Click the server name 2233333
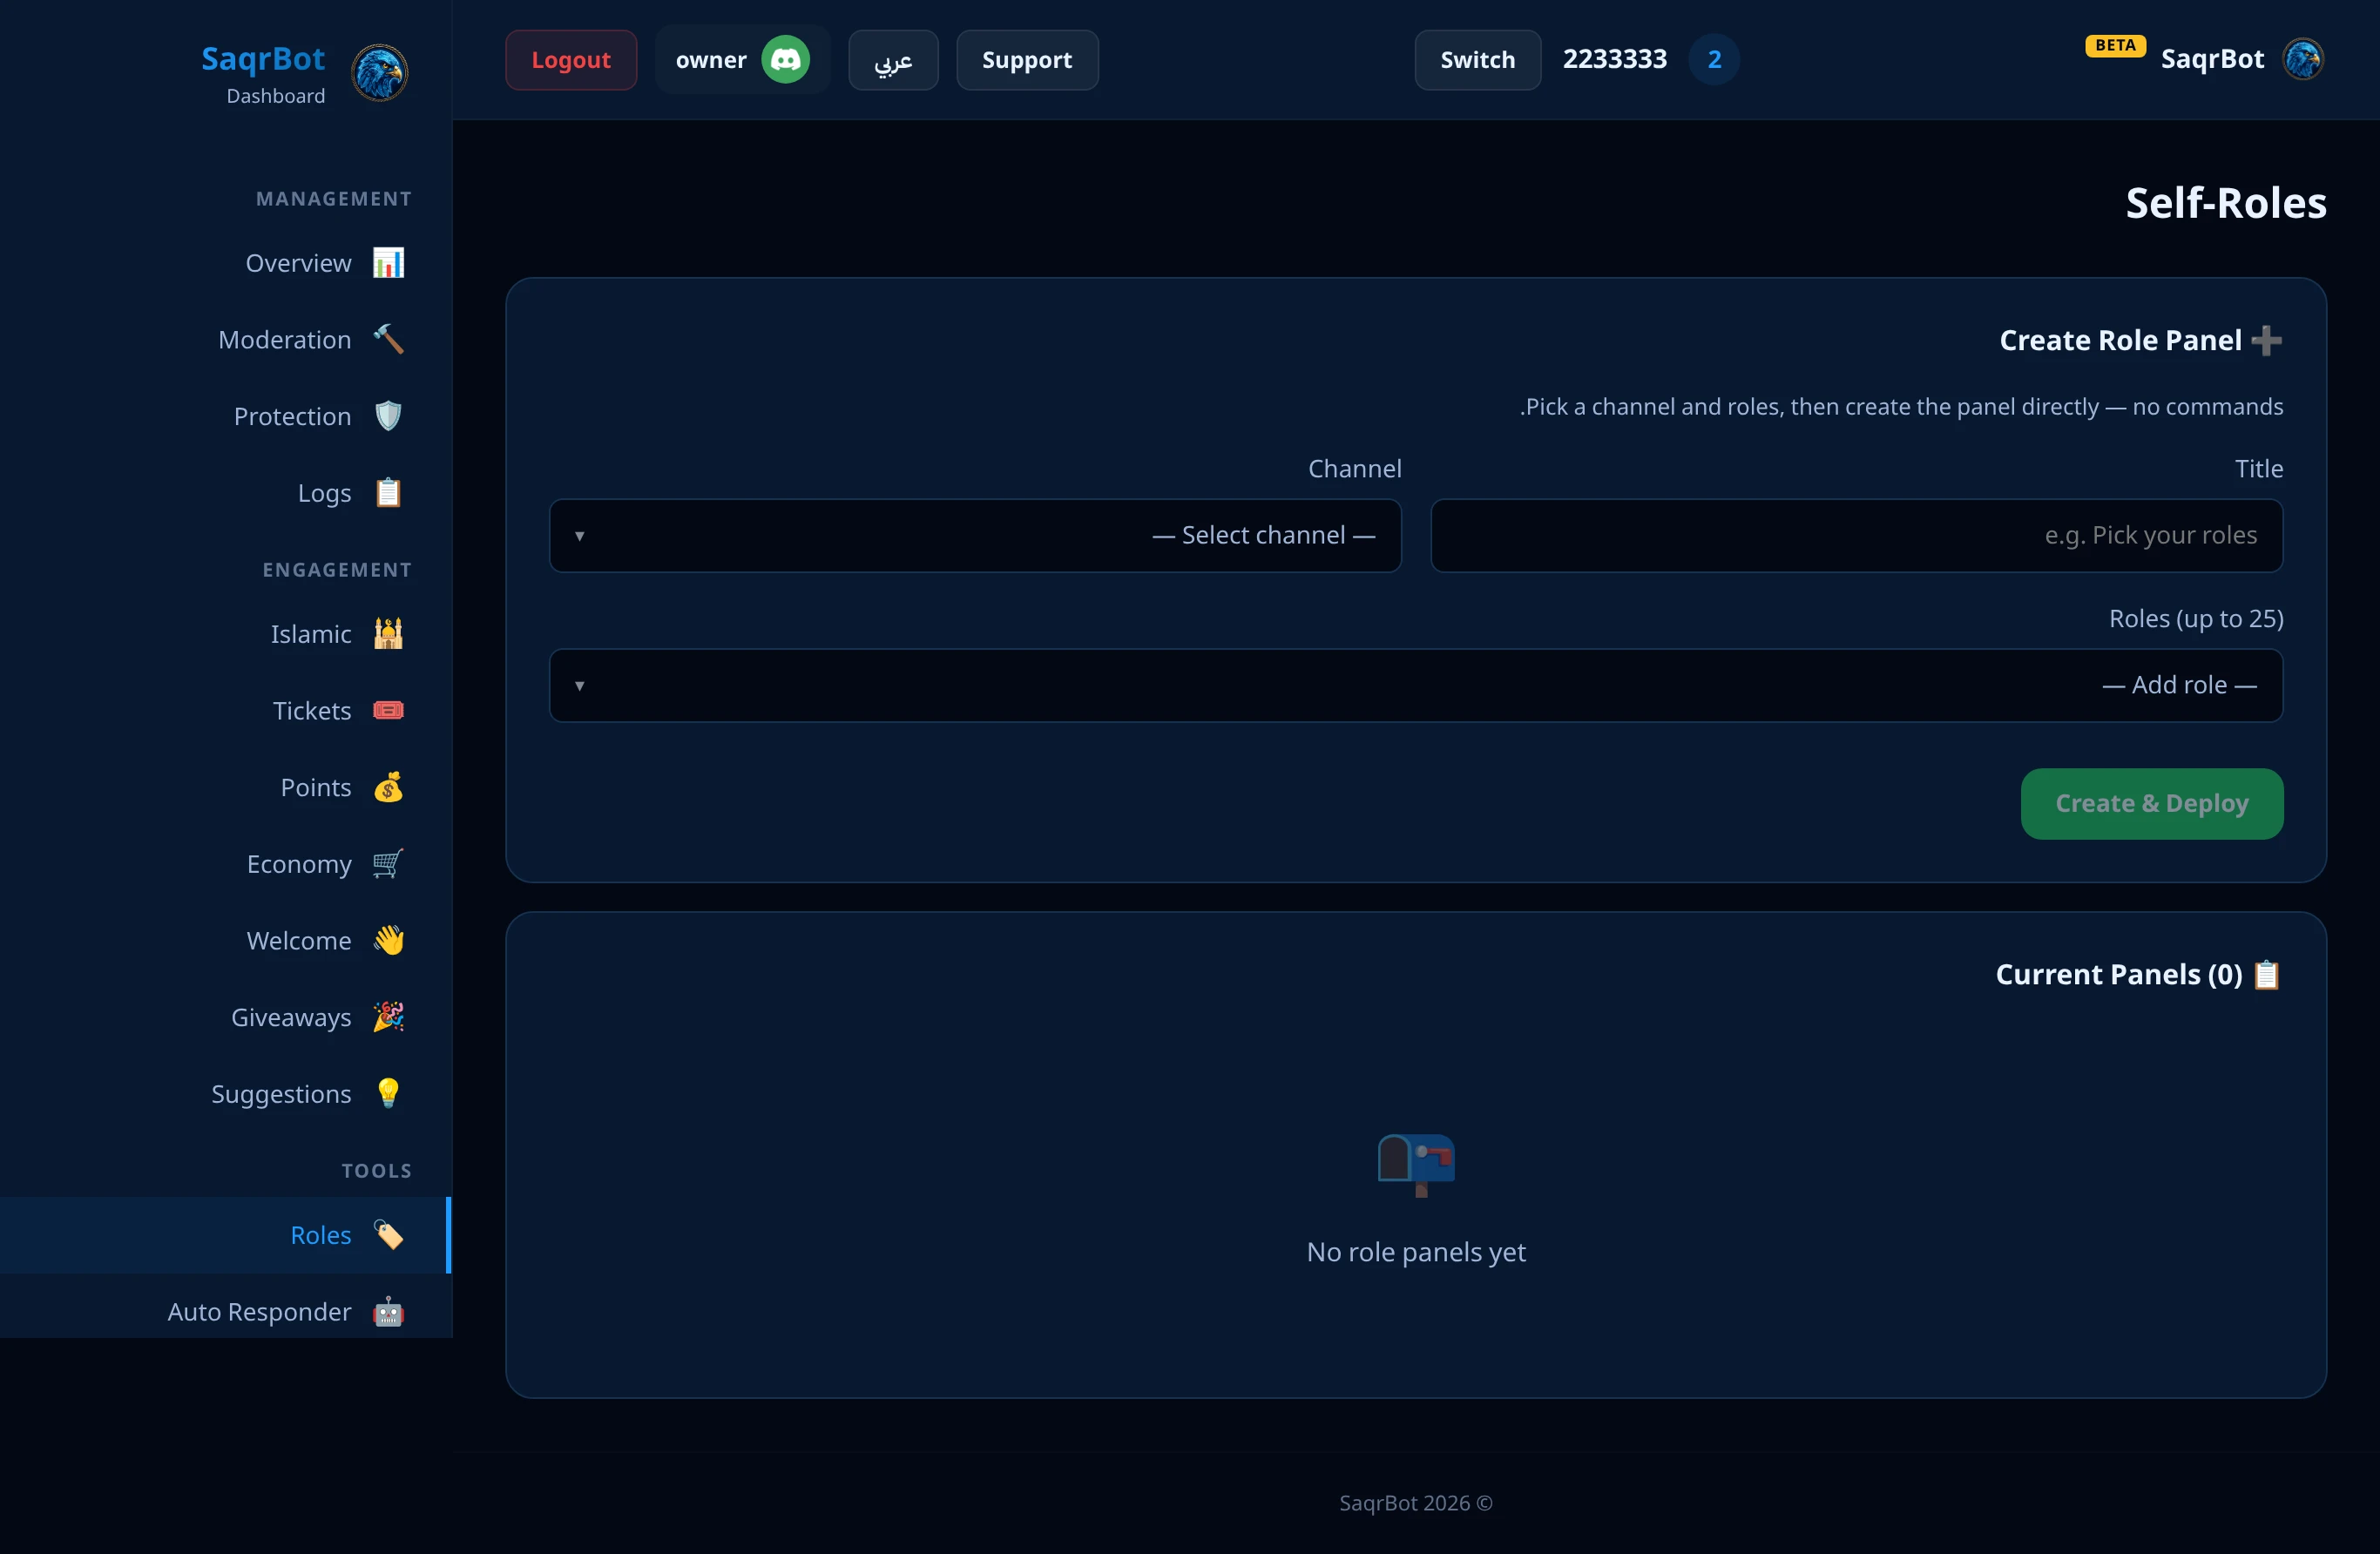Viewport: 2380px width, 1554px height. pos(1614,60)
